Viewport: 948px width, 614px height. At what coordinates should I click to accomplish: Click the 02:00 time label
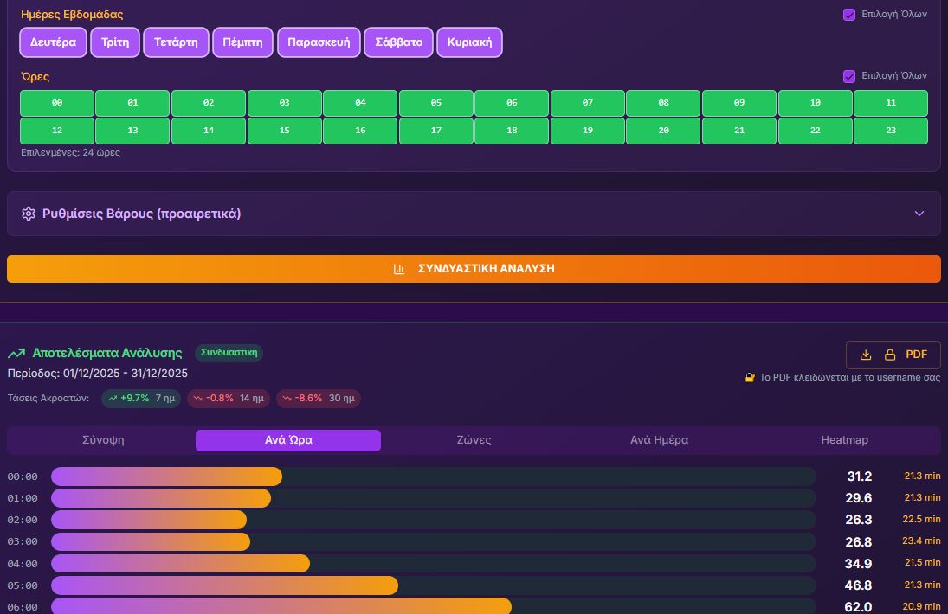(23, 520)
